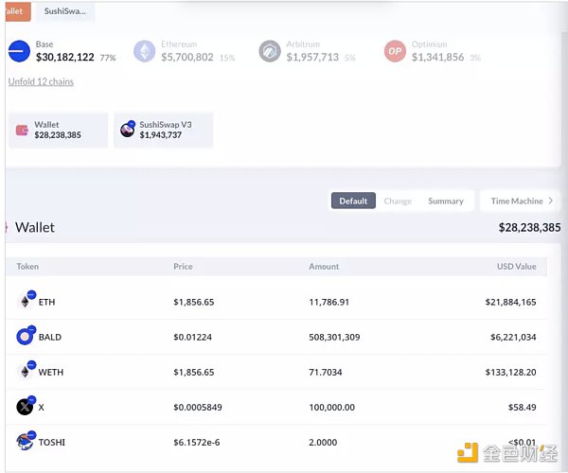The height and width of the screenshot is (473, 568).
Task: Switch to the SushiSwa... tab at top
Action: 65,11
